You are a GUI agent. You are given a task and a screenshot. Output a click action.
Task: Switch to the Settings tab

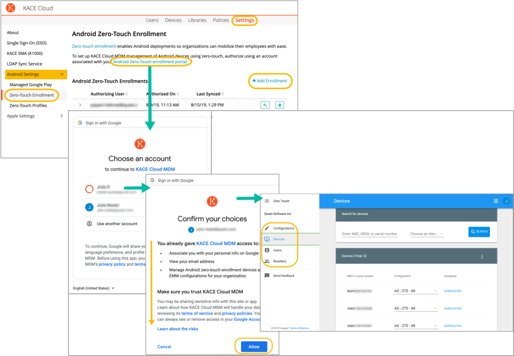pyautogui.click(x=245, y=20)
